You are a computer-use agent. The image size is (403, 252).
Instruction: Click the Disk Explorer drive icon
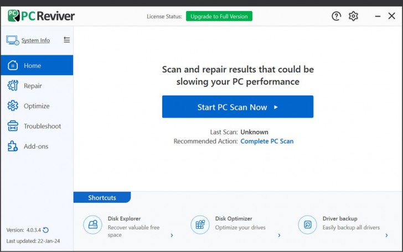point(93,224)
